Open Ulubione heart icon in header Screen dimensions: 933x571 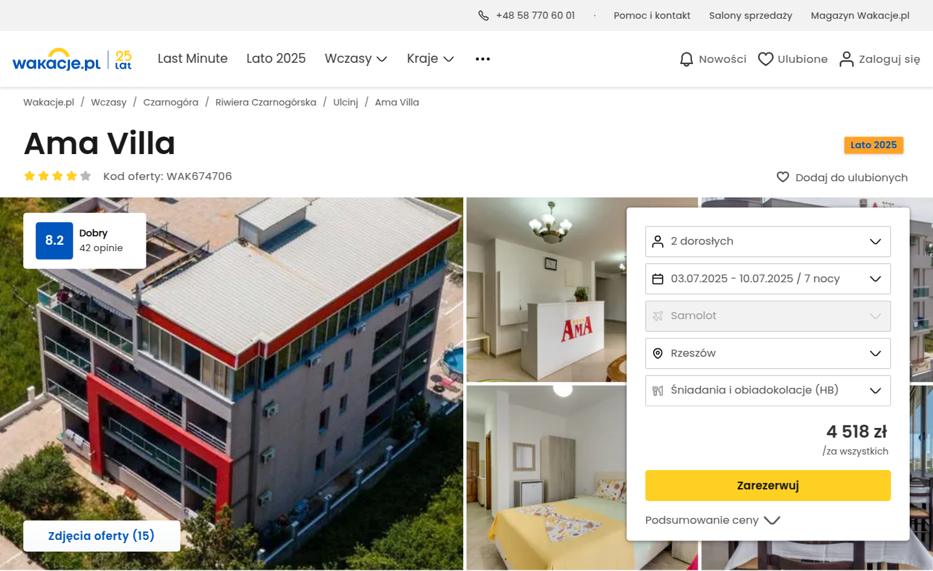(766, 59)
